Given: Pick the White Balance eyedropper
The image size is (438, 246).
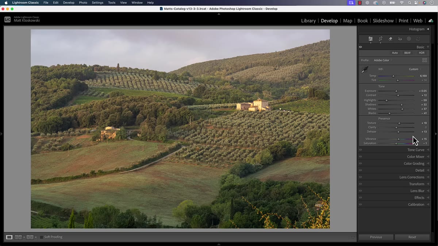Looking at the screenshot, I should point(365,70).
